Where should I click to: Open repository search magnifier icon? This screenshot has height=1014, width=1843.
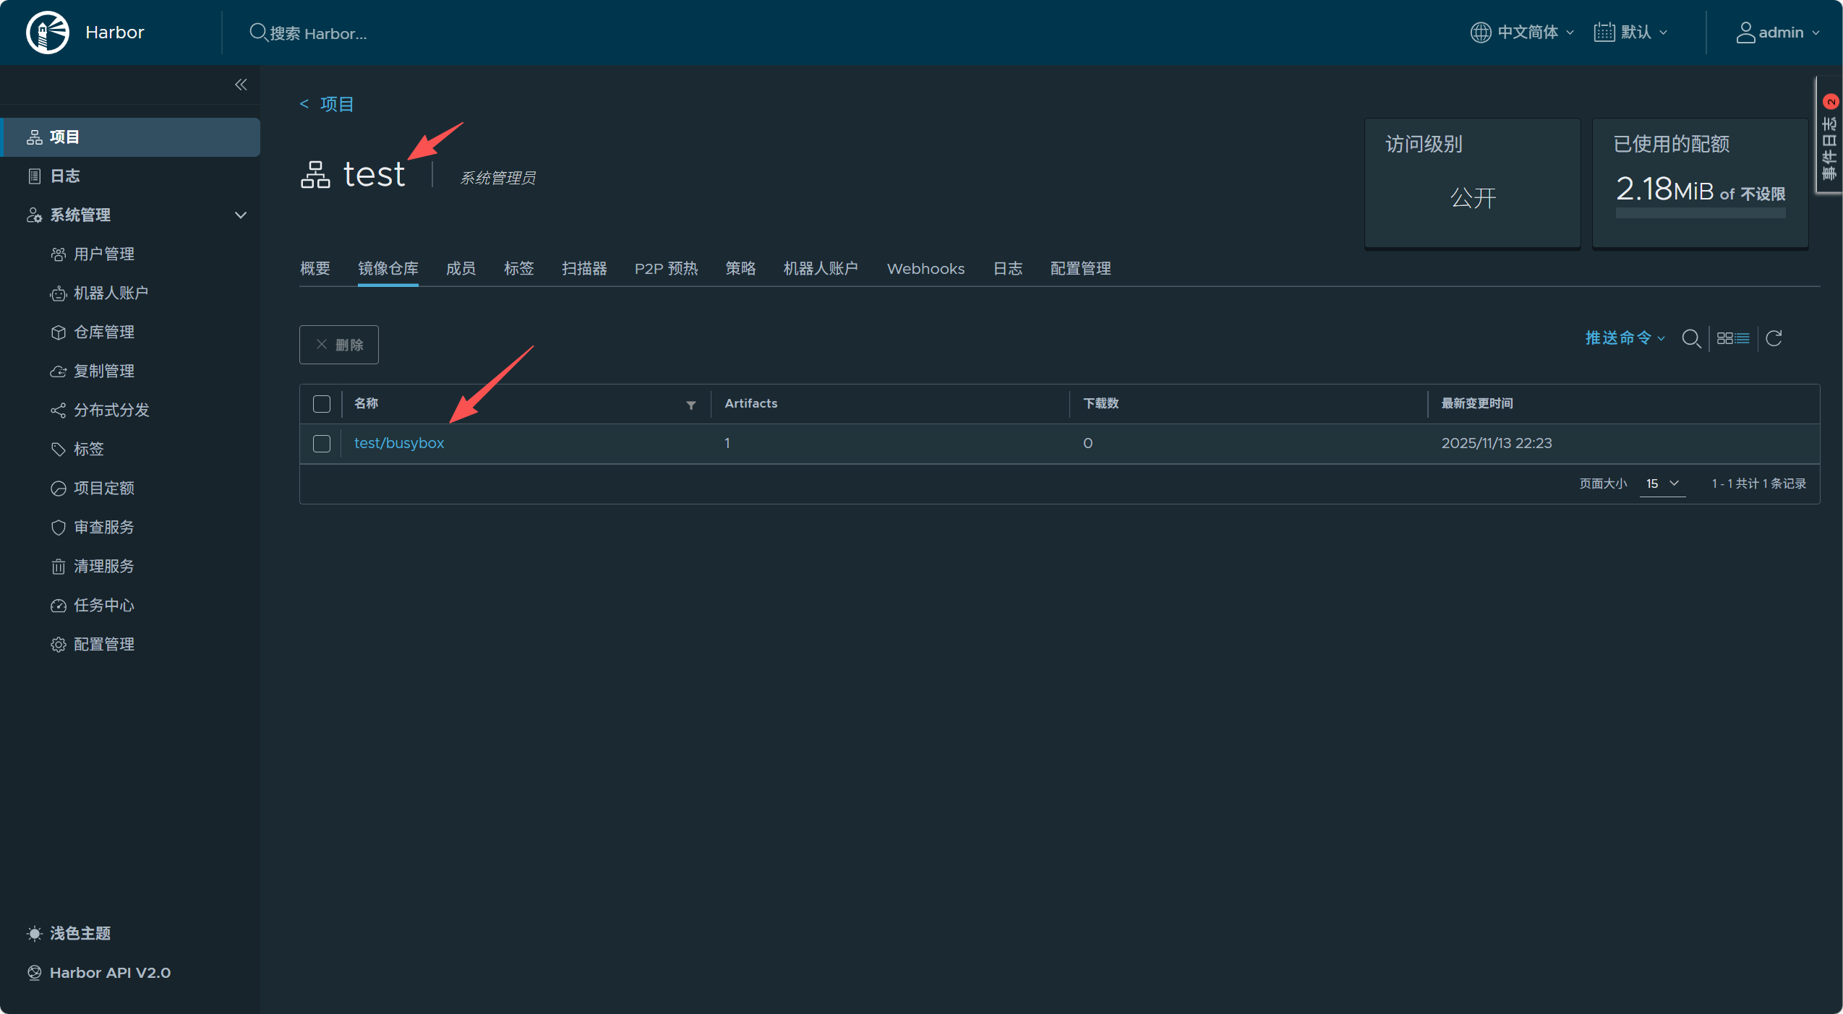1690,338
